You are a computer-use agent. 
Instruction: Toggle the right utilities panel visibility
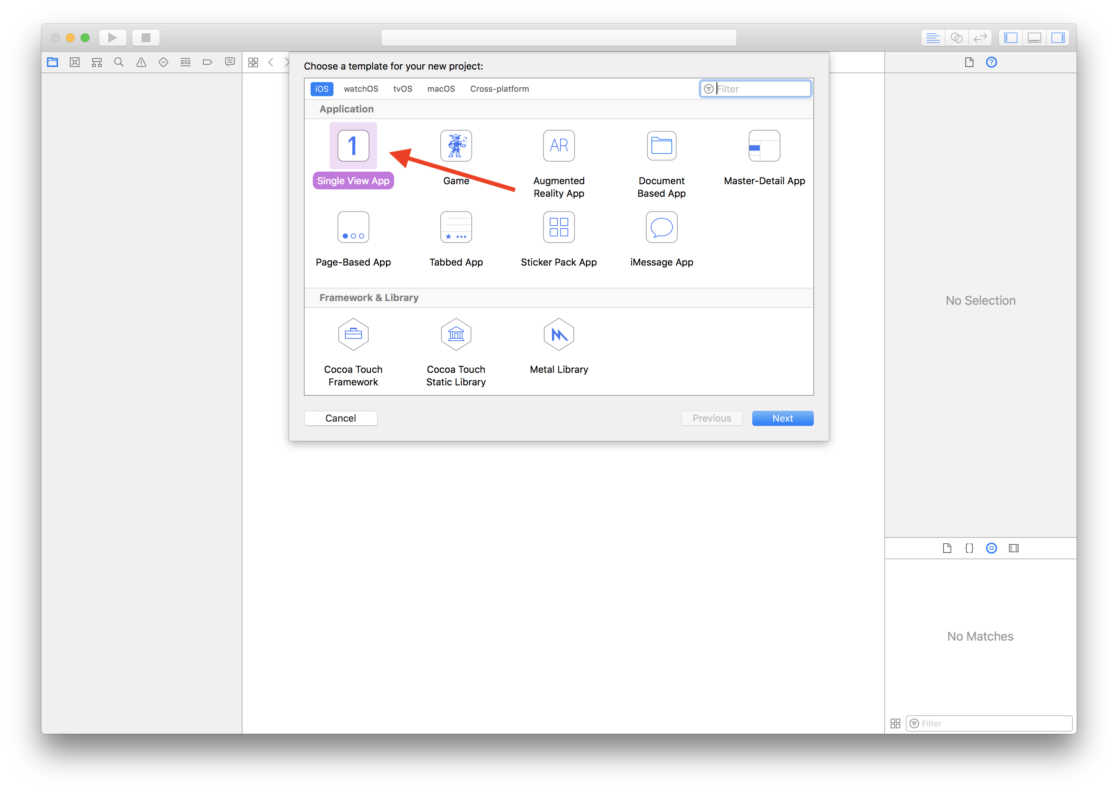pos(1057,38)
